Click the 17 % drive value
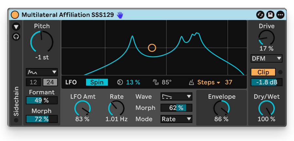Image resolution: width=294 pixels, height=141 pixels. pos(267,49)
